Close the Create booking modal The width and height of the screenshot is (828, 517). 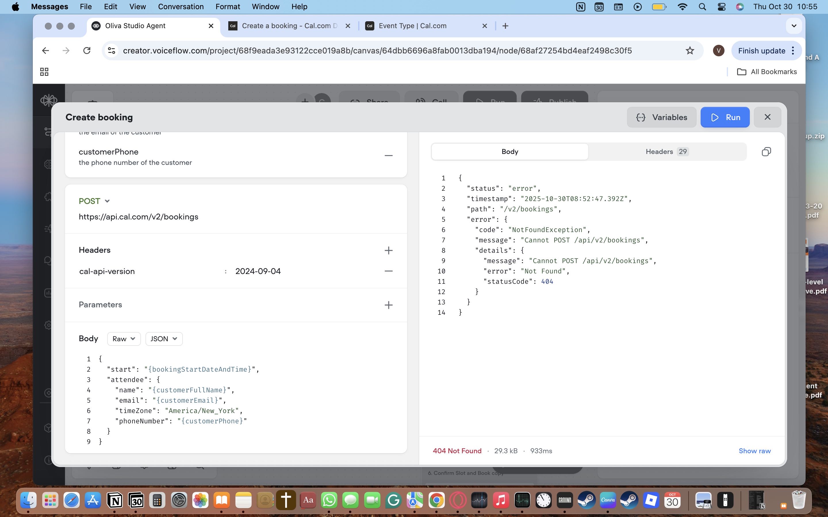pyautogui.click(x=767, y=117)
